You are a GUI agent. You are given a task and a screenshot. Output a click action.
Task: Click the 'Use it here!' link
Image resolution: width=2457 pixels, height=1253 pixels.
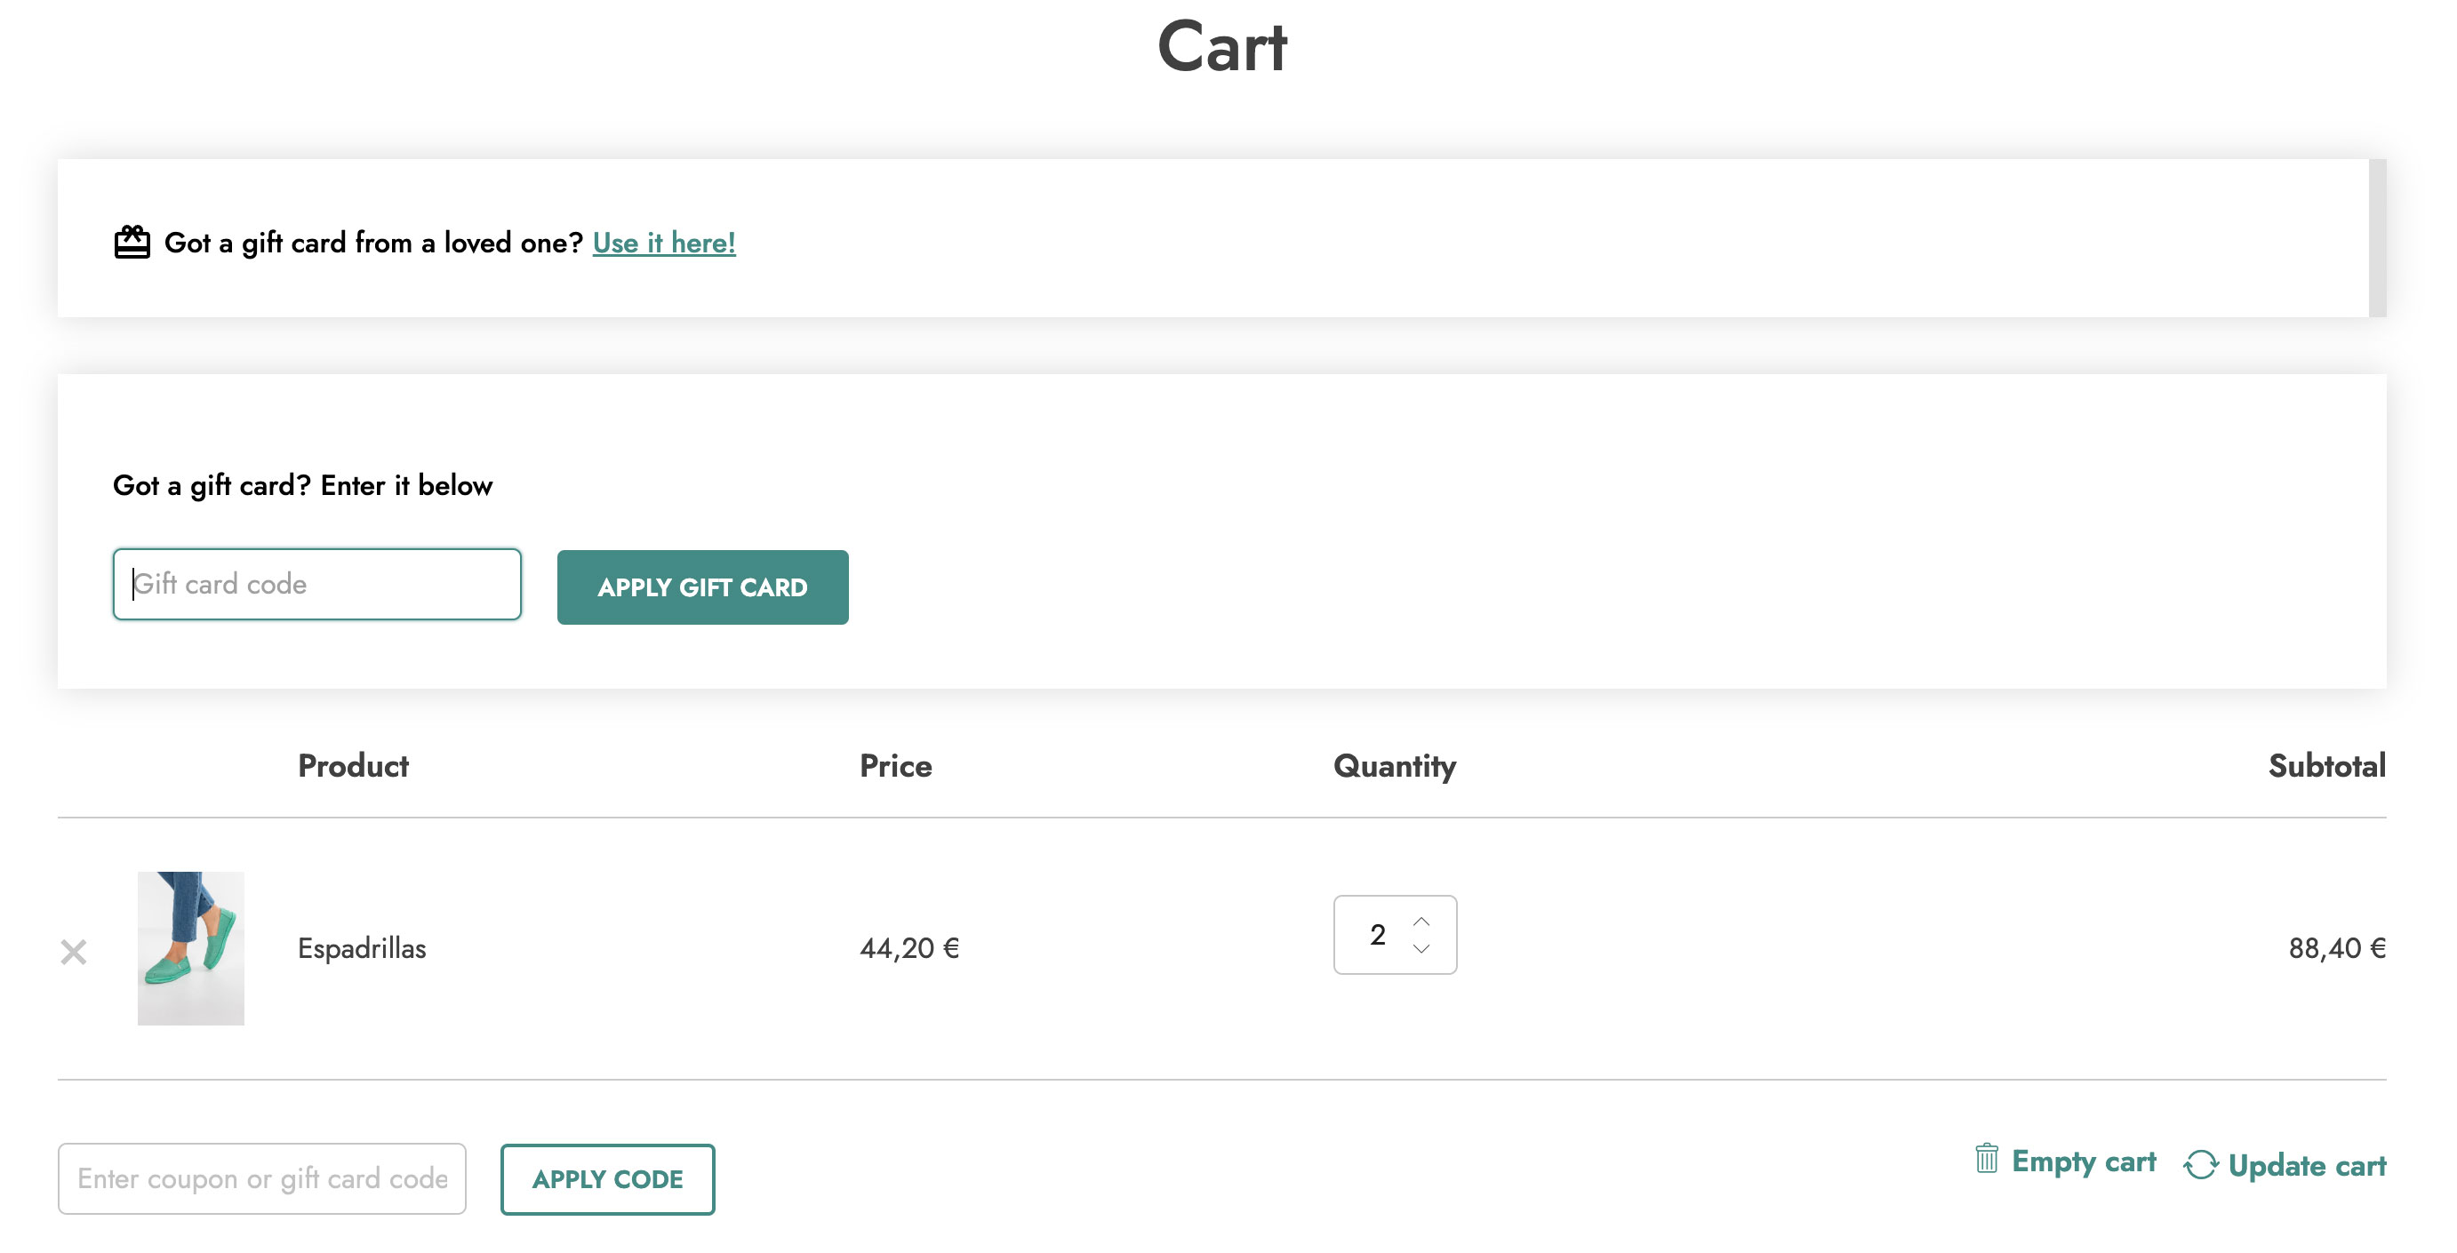tap(664, 243)
